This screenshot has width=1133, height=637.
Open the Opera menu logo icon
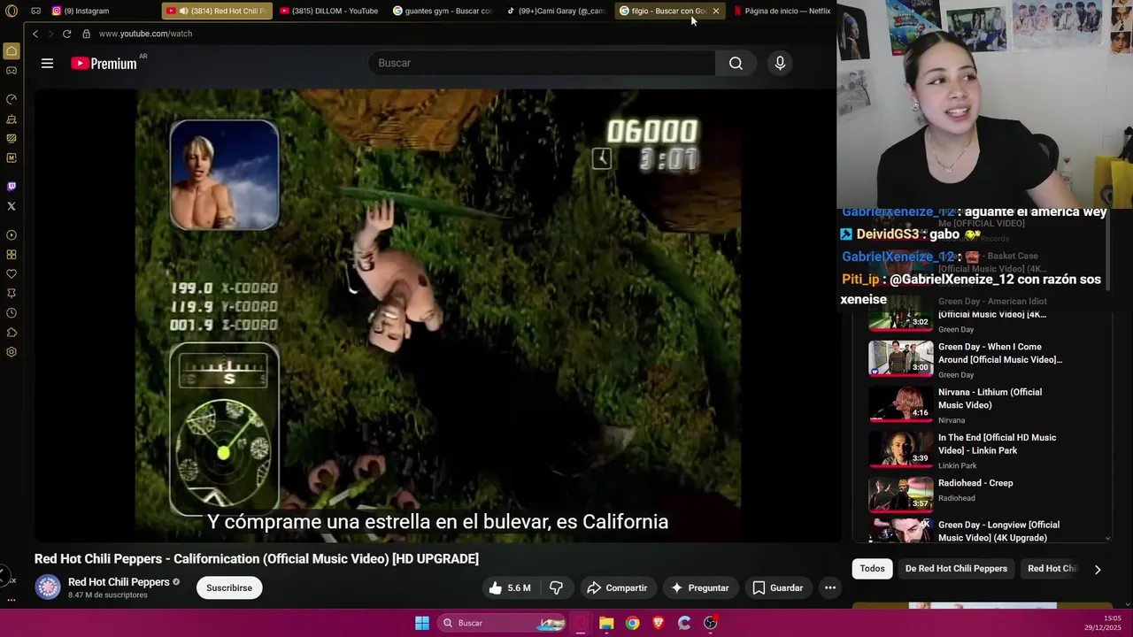tap(12, 12)
